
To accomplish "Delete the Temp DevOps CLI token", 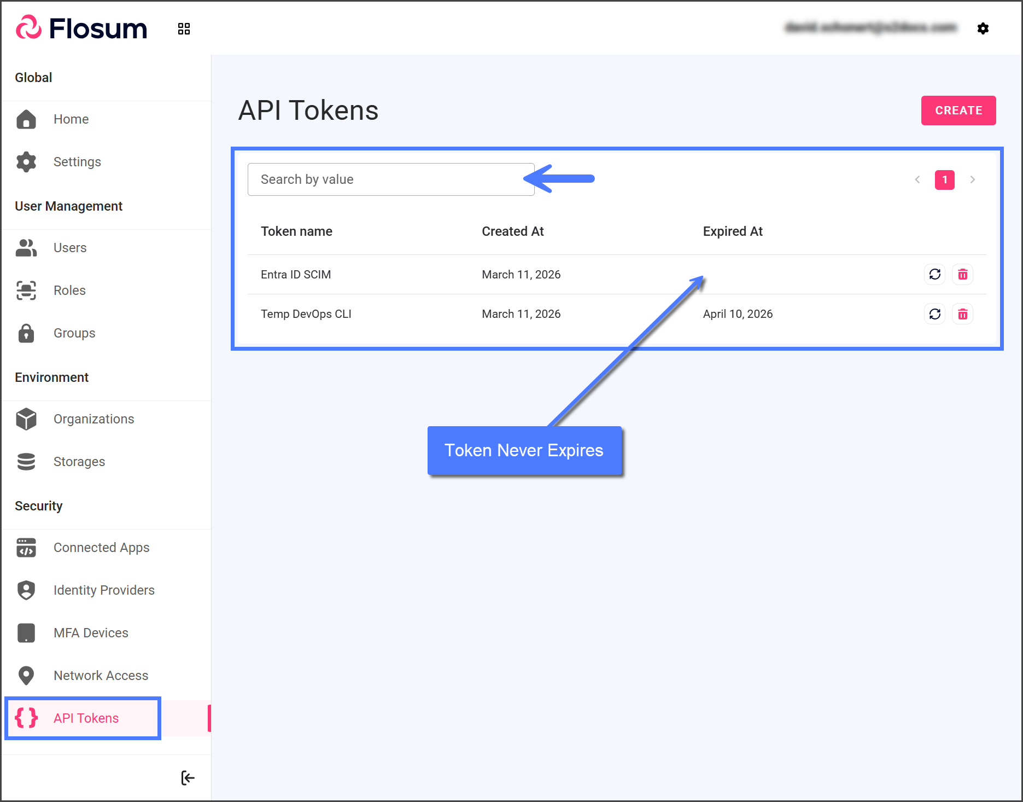I will [962, 314].
